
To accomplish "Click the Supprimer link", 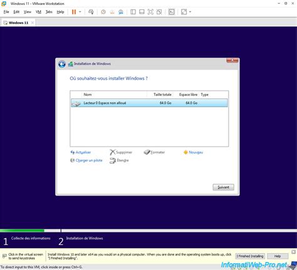I will coord(124,152).
